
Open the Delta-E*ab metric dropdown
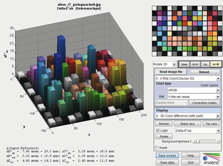tap(198, 131)
